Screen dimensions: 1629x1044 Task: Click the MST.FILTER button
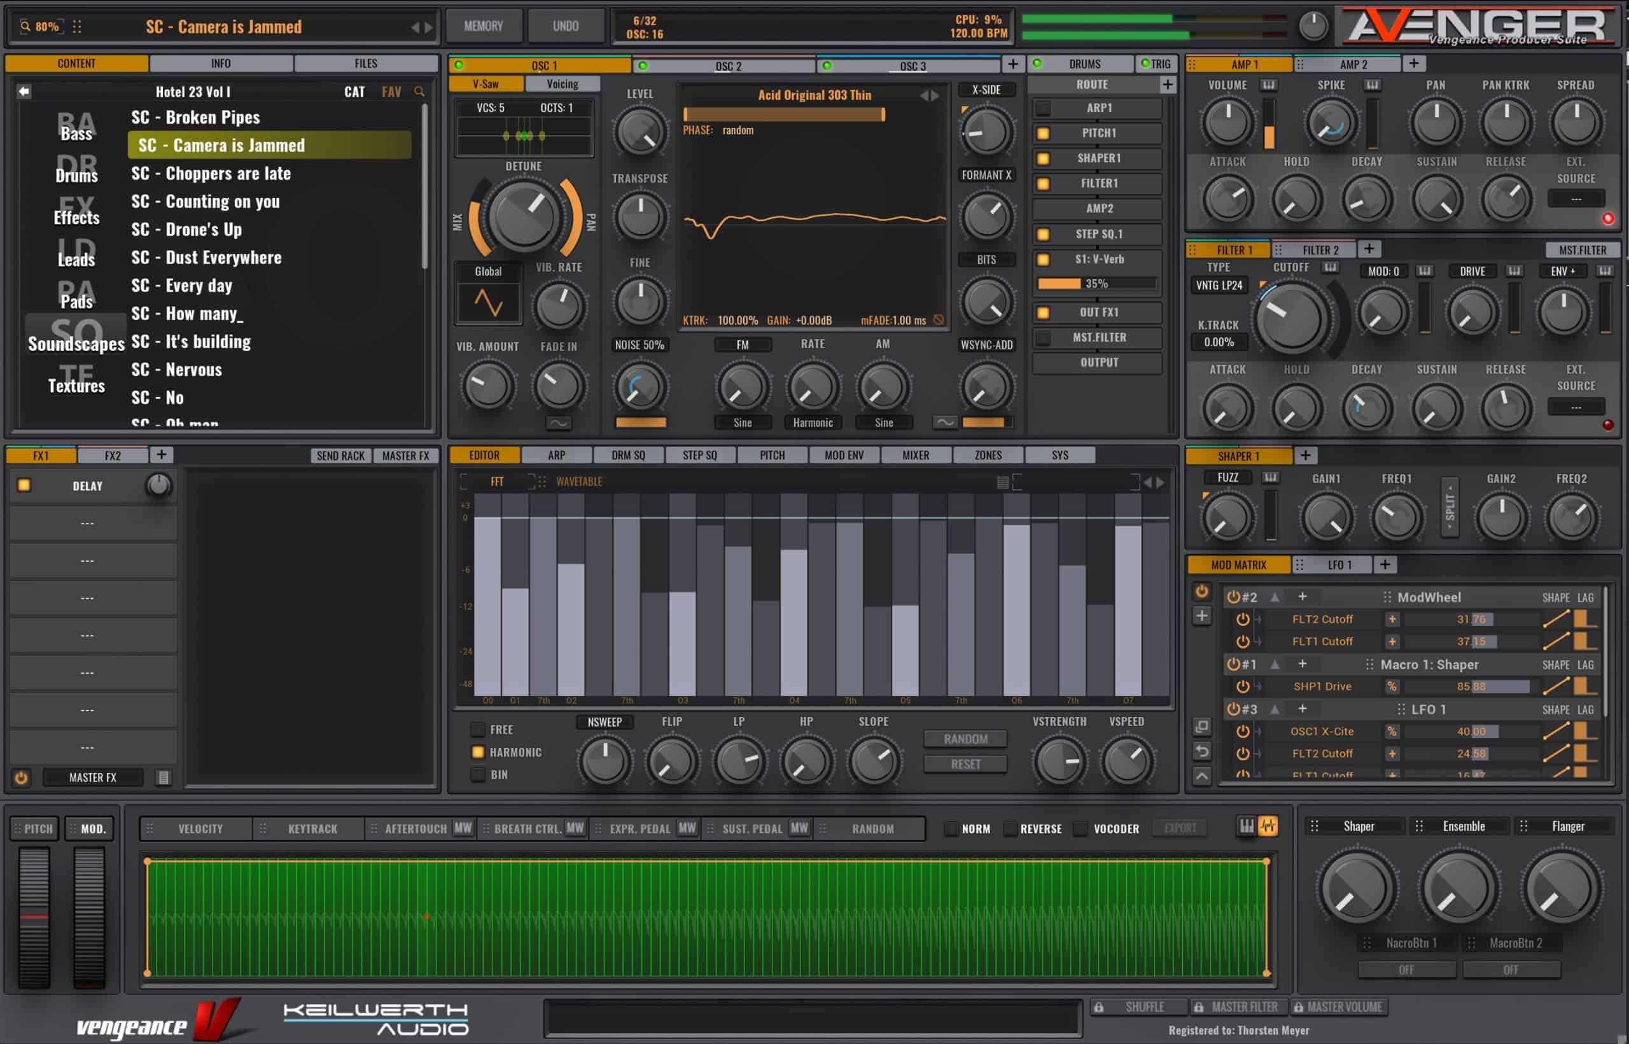[x=1582, y=250]
